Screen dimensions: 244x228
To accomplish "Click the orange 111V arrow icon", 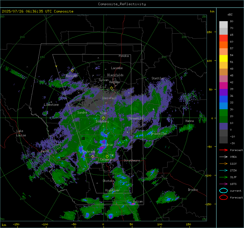I will pos(223,163).
